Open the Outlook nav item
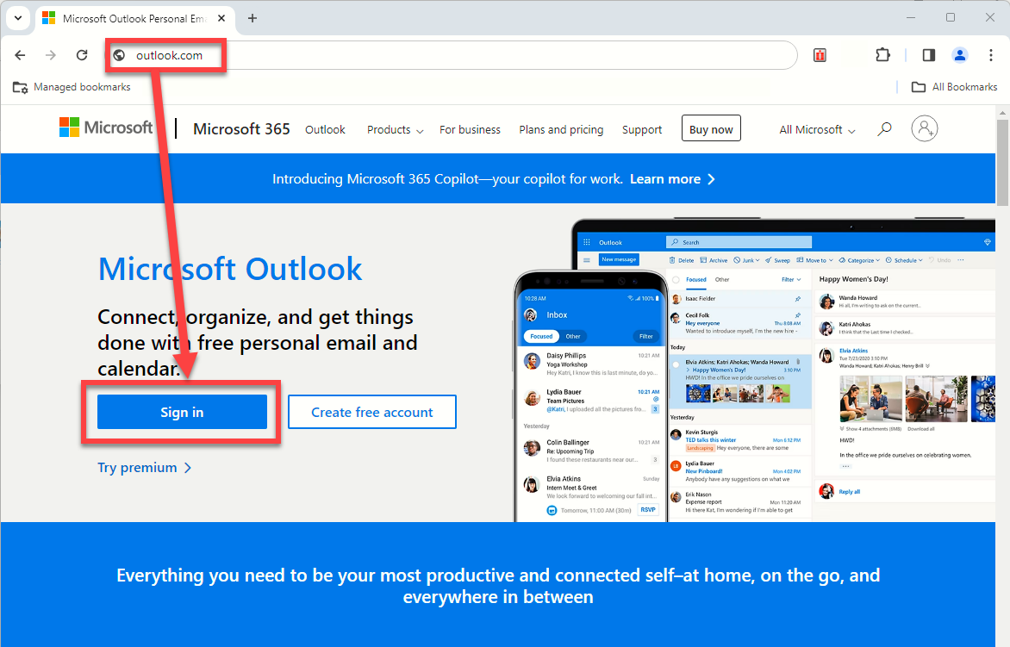This screenshot has width=1010, height=647. pos(325,129)
